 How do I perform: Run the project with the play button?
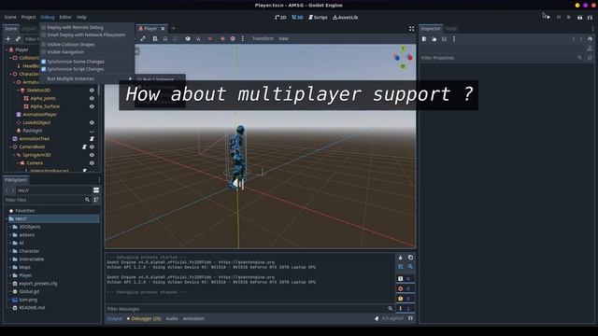548,17
